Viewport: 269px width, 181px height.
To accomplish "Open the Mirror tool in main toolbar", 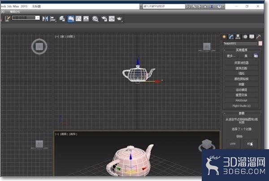I will coord(45,18).
